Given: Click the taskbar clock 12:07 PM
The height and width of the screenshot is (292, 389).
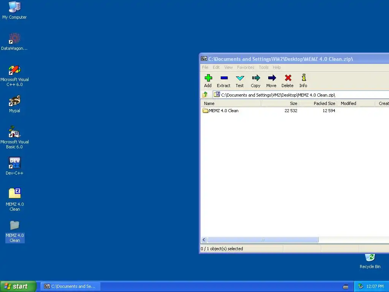Looking at the screenshot, I should 375,286.
